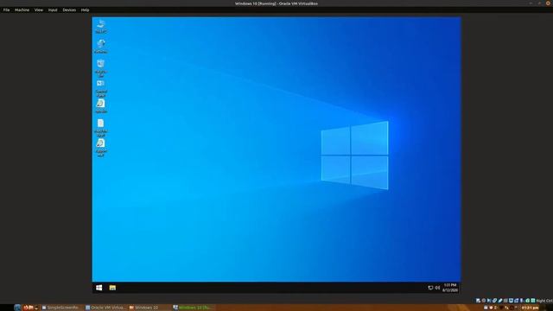Open the host panel main menu icon
Screen dimensions: 553x311
[17, 308]
